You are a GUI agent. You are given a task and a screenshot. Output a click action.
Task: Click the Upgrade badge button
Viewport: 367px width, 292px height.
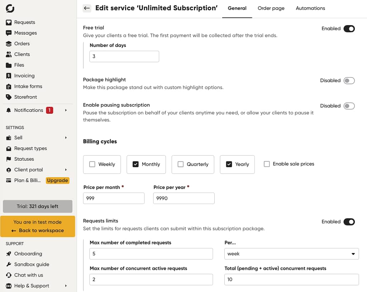pyautogui.click(x=57, y=180)
